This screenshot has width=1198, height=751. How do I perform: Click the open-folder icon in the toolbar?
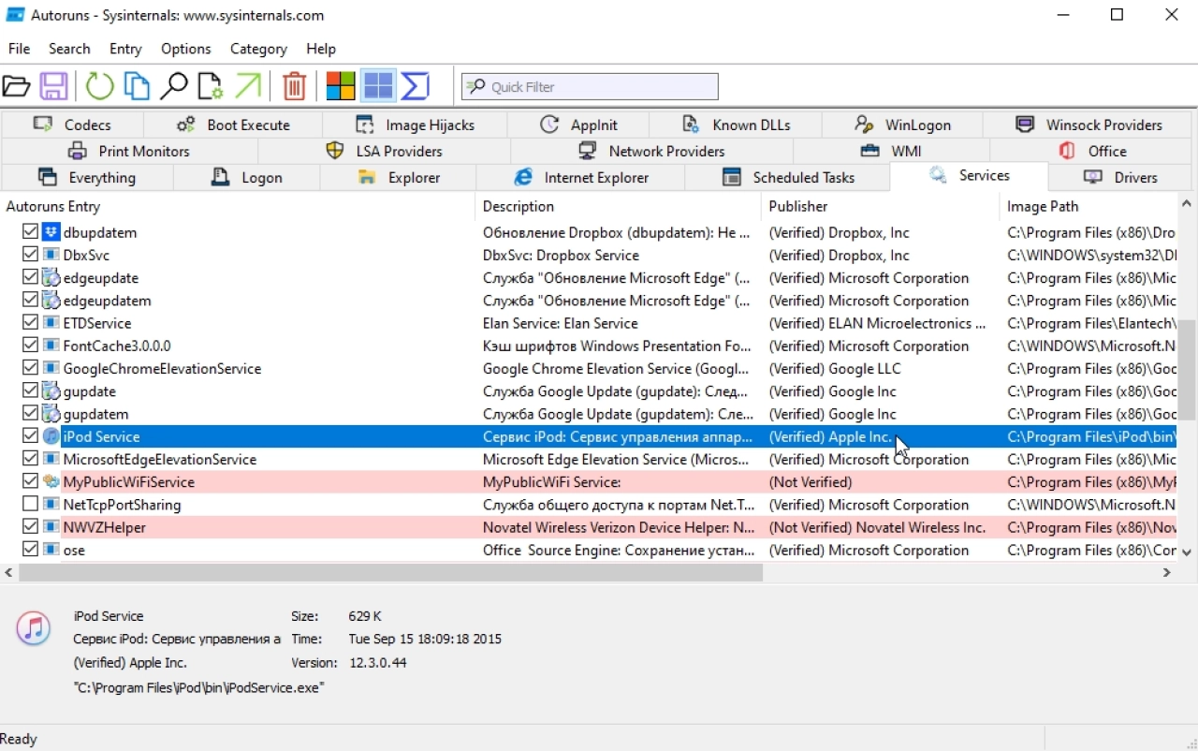pos(16,86)
